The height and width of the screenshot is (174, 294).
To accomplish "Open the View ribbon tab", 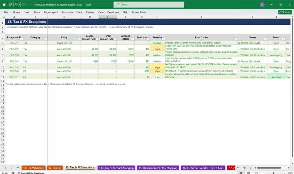I will point(101,12).
